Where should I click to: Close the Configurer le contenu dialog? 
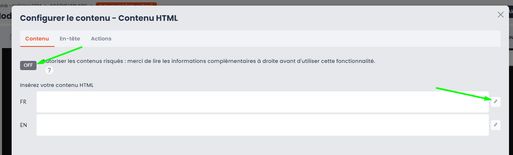501,15
